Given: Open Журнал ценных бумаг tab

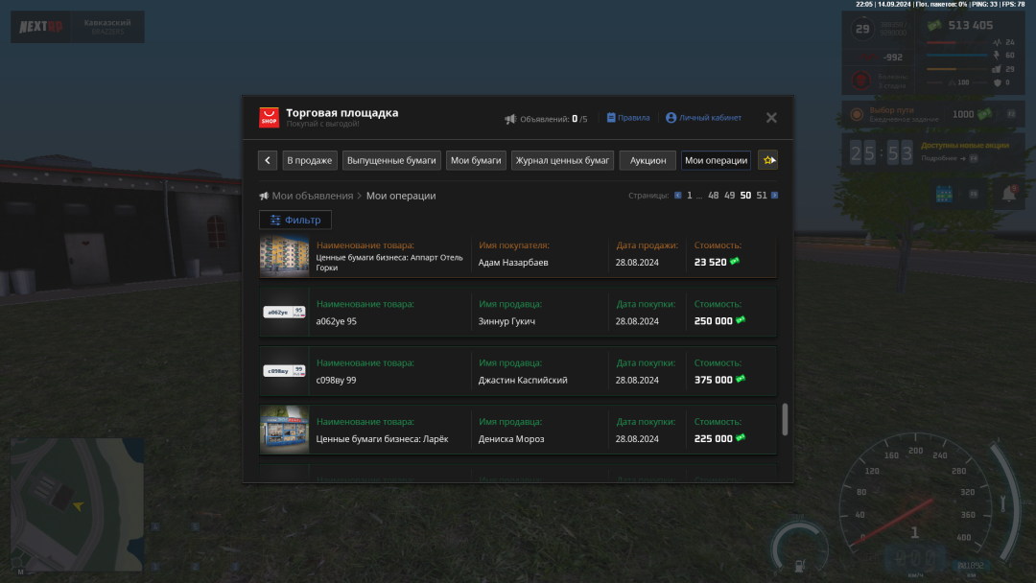Looking at the screenshot, I should point(562,160).
